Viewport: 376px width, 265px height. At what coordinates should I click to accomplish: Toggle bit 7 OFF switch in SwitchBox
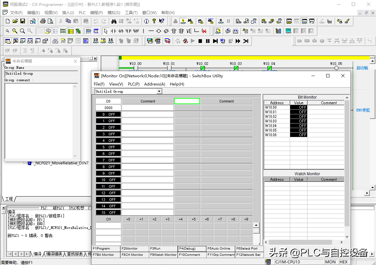(x=109, y=160)
